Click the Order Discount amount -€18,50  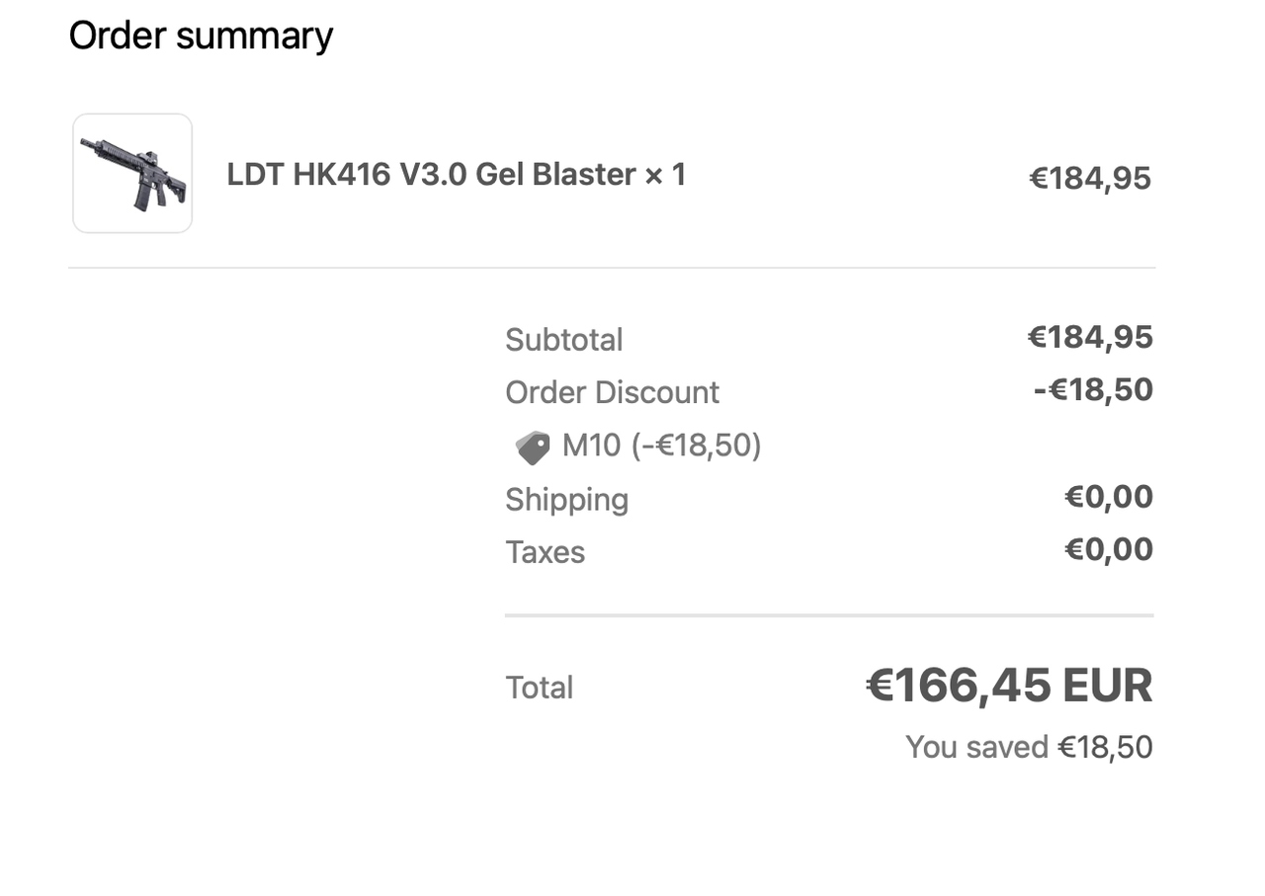coord(1092,390)
